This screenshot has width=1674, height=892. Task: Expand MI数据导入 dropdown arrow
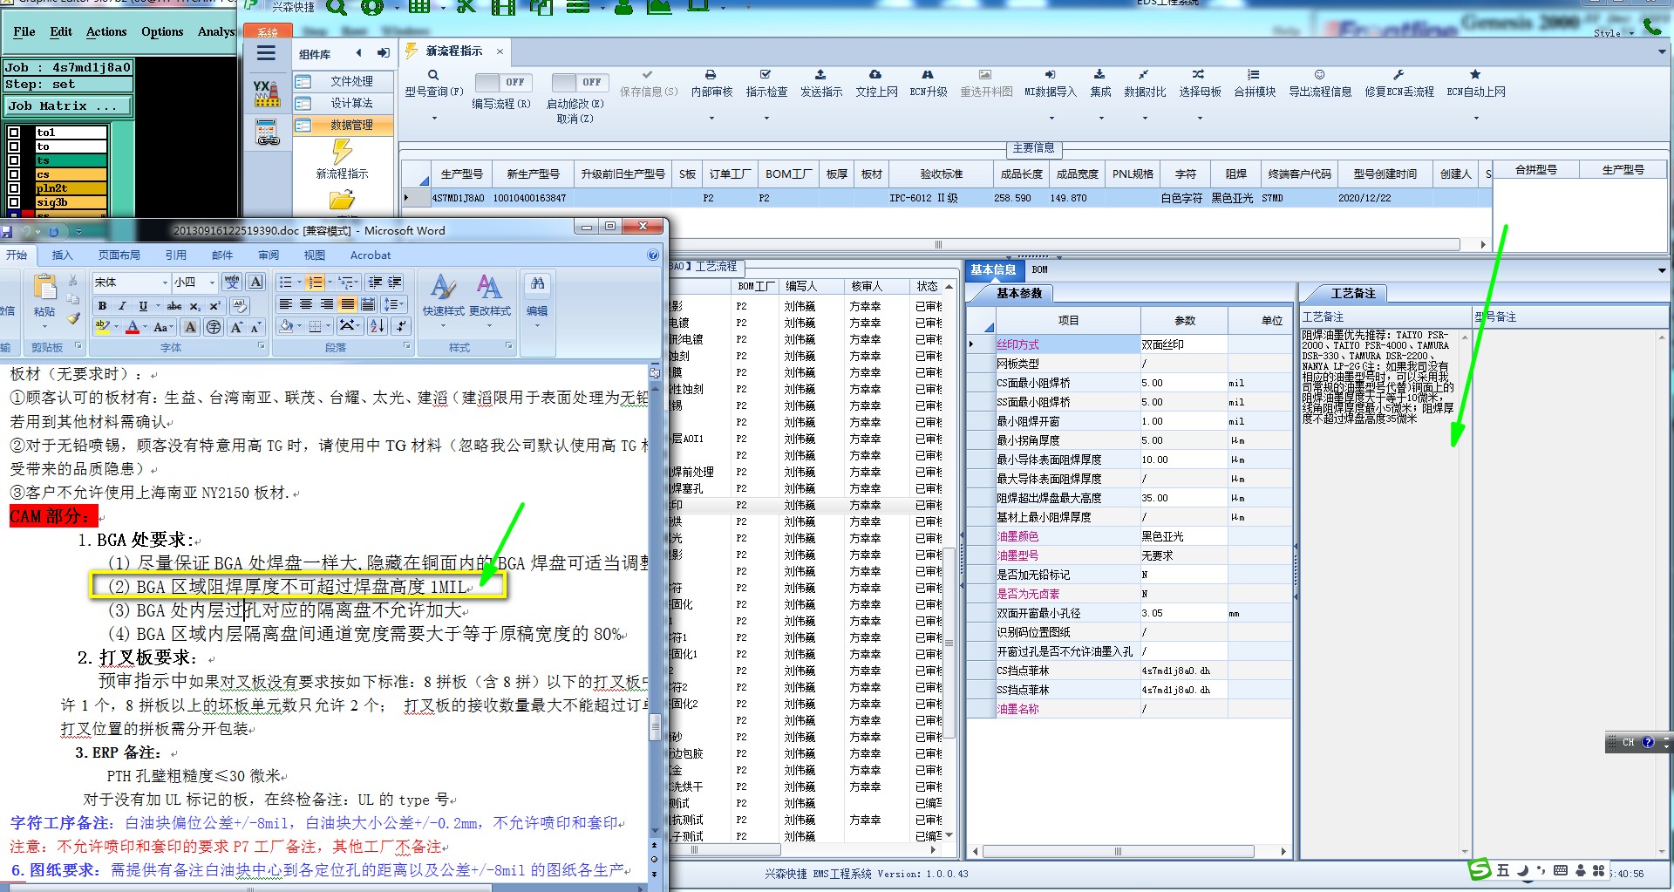[1050, 118]
